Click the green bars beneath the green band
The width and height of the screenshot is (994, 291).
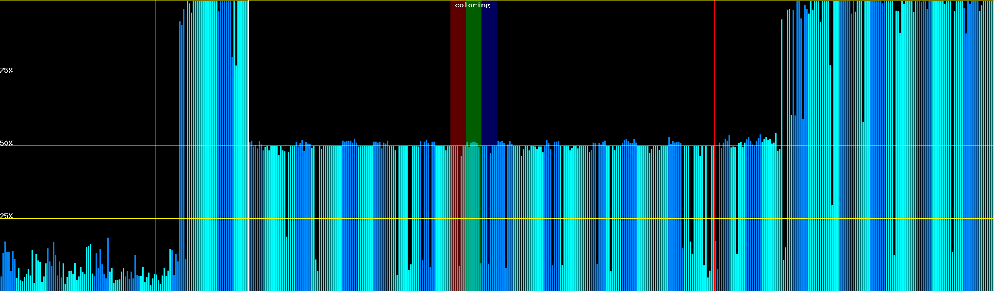point(473,218)
